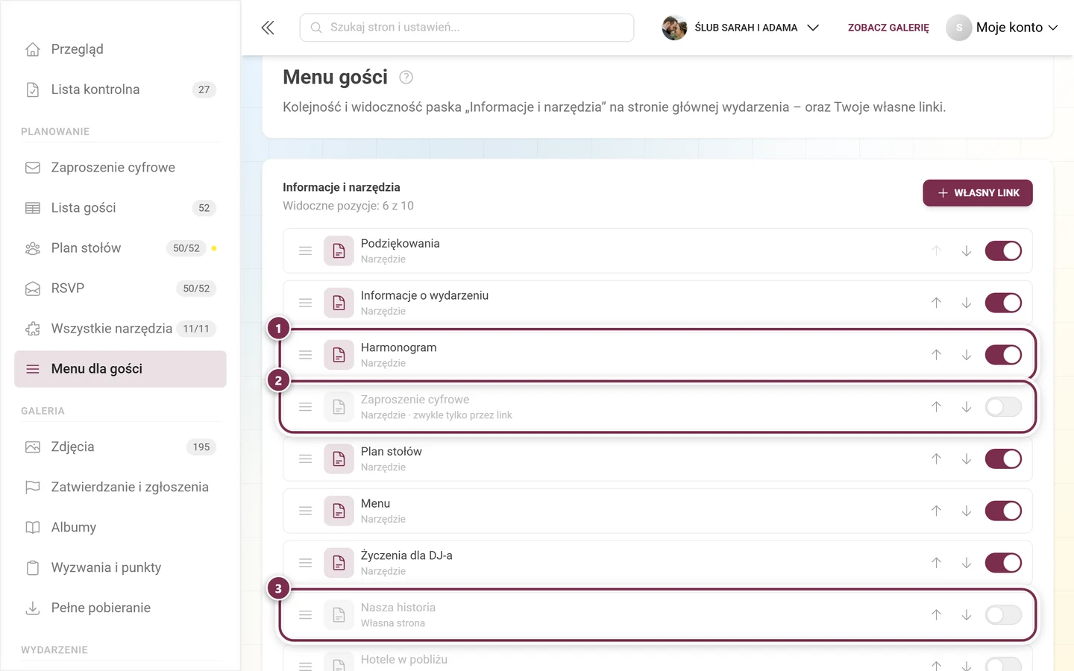Open the Ślub Sarah i Adama event dropdown
This screenshot has height=671, width=1074.
pyautogui.click(x=741, y=28)
